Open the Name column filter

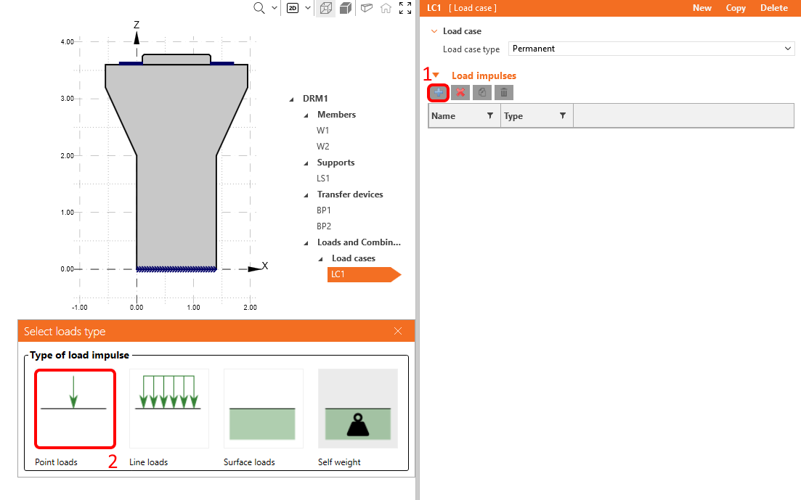489,115
